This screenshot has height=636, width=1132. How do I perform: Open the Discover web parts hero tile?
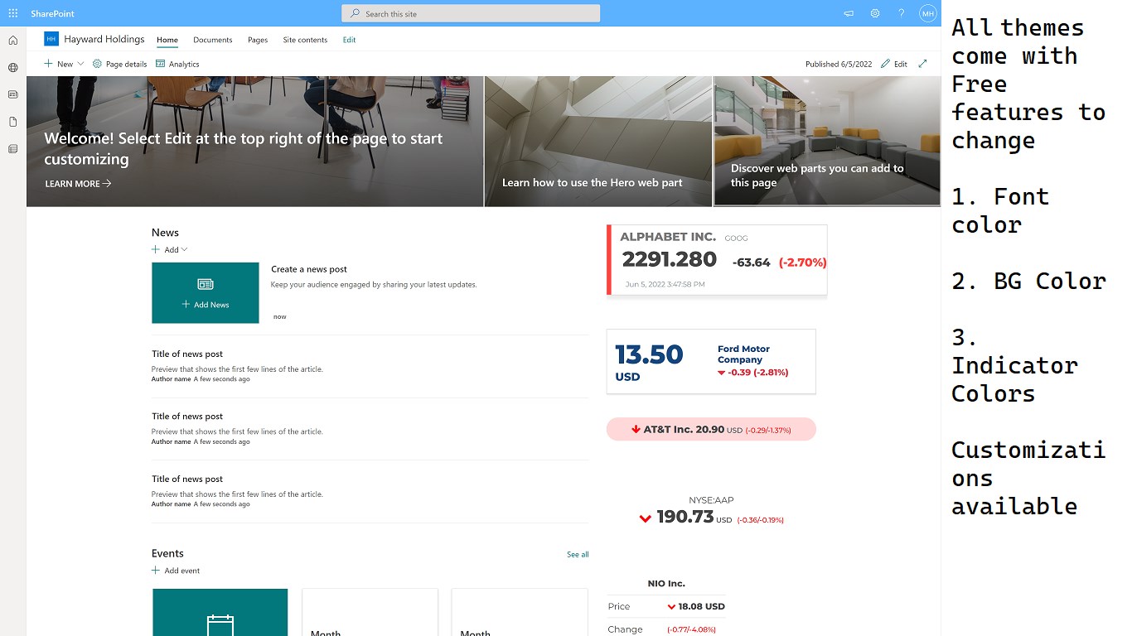click(827, 141)
